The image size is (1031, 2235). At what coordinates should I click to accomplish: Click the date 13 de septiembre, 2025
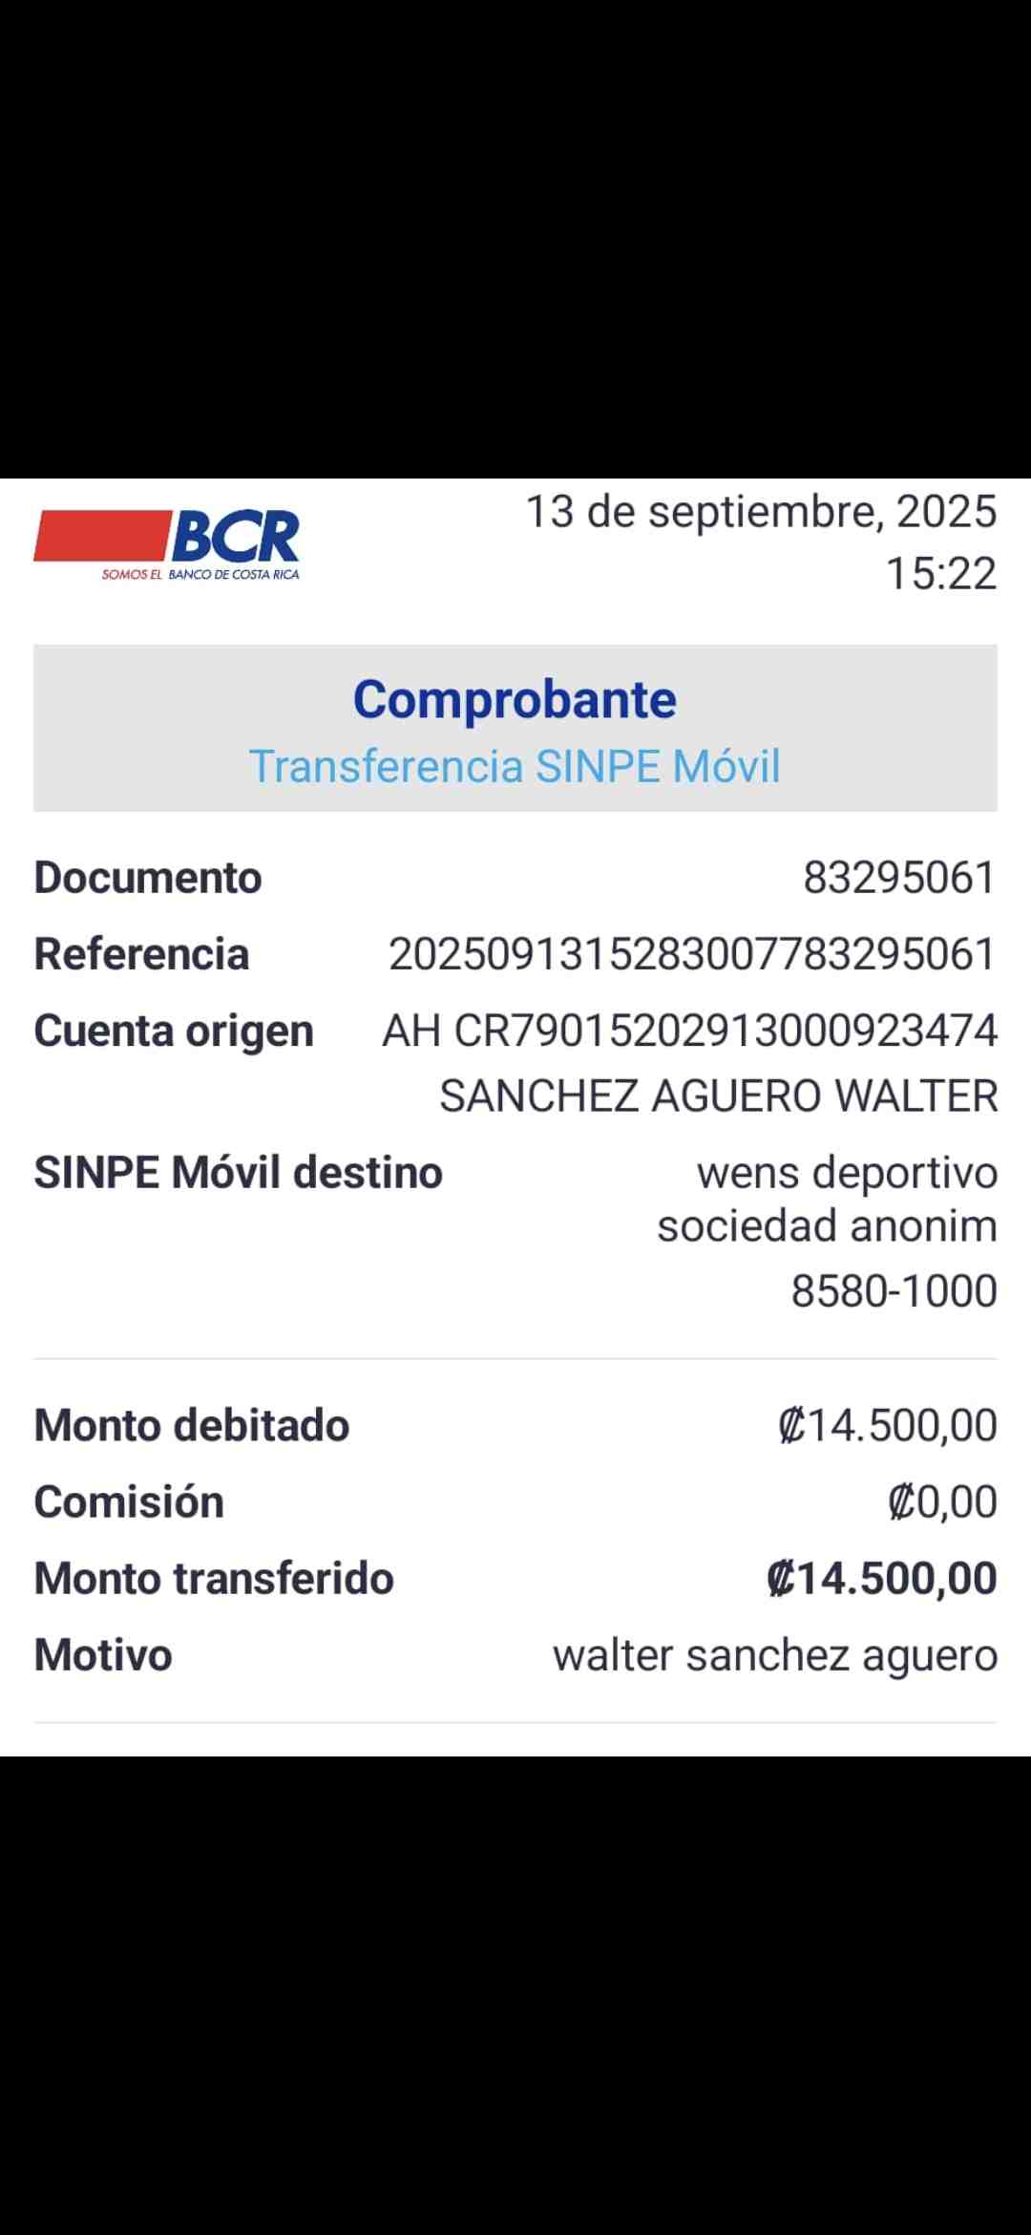[x=762, y=512]
